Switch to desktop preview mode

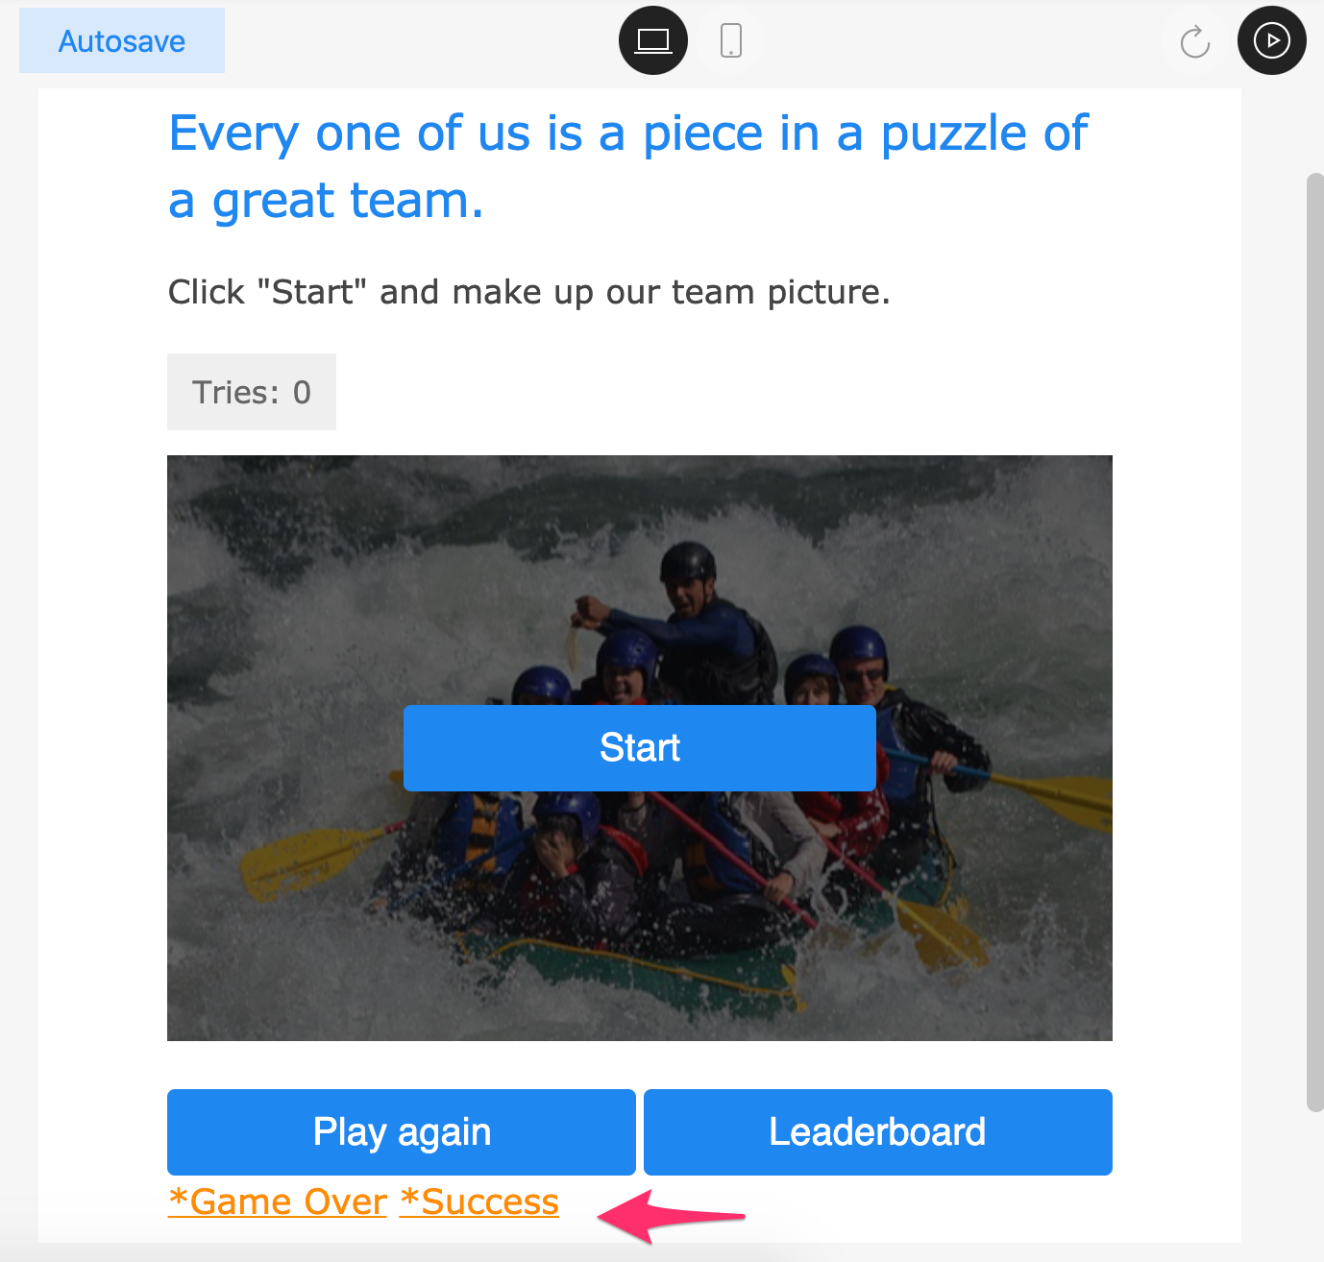pos(653,40)
